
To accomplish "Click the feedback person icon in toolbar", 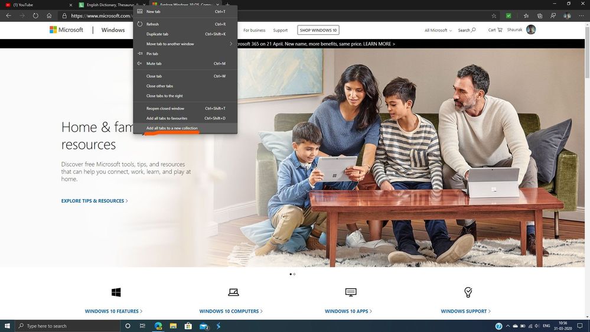I will (553, 16).
